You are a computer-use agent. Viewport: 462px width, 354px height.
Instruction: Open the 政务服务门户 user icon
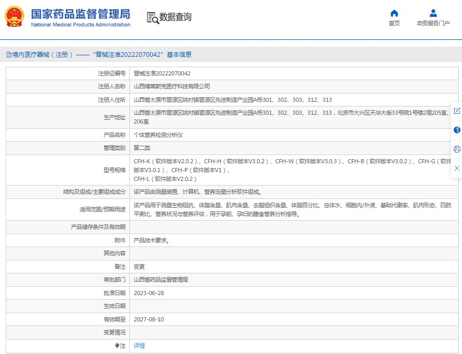coord(433,13)
